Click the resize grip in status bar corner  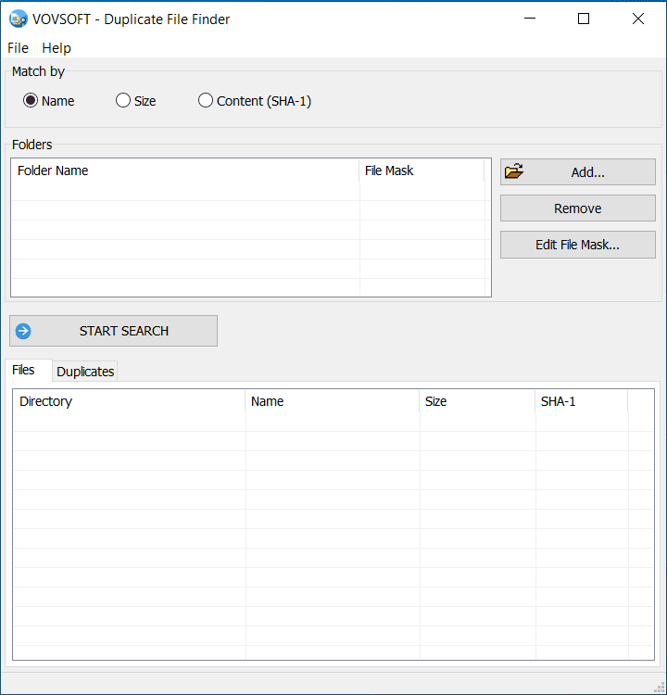click(x=659, y=688)
